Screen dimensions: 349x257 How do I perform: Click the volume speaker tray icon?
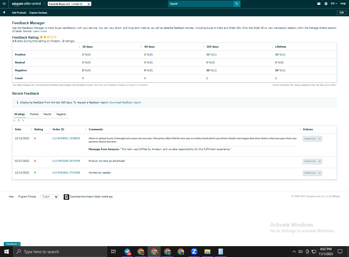coord(300,252)
